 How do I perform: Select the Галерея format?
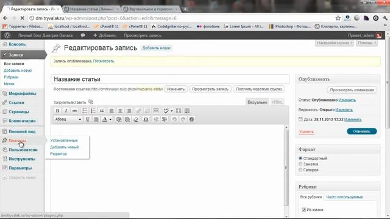[300, 170]
